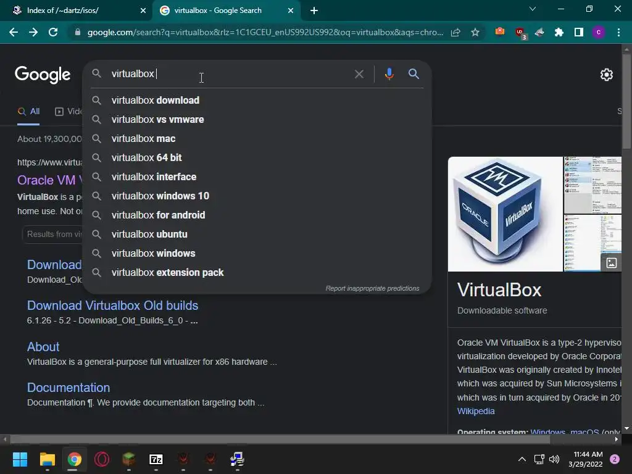Open File Explorer from taskbar
The image size is (632, 474).
[x=47, y=459]
